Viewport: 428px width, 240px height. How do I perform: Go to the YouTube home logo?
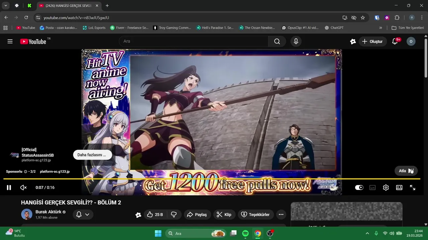[x=33, y=41]
